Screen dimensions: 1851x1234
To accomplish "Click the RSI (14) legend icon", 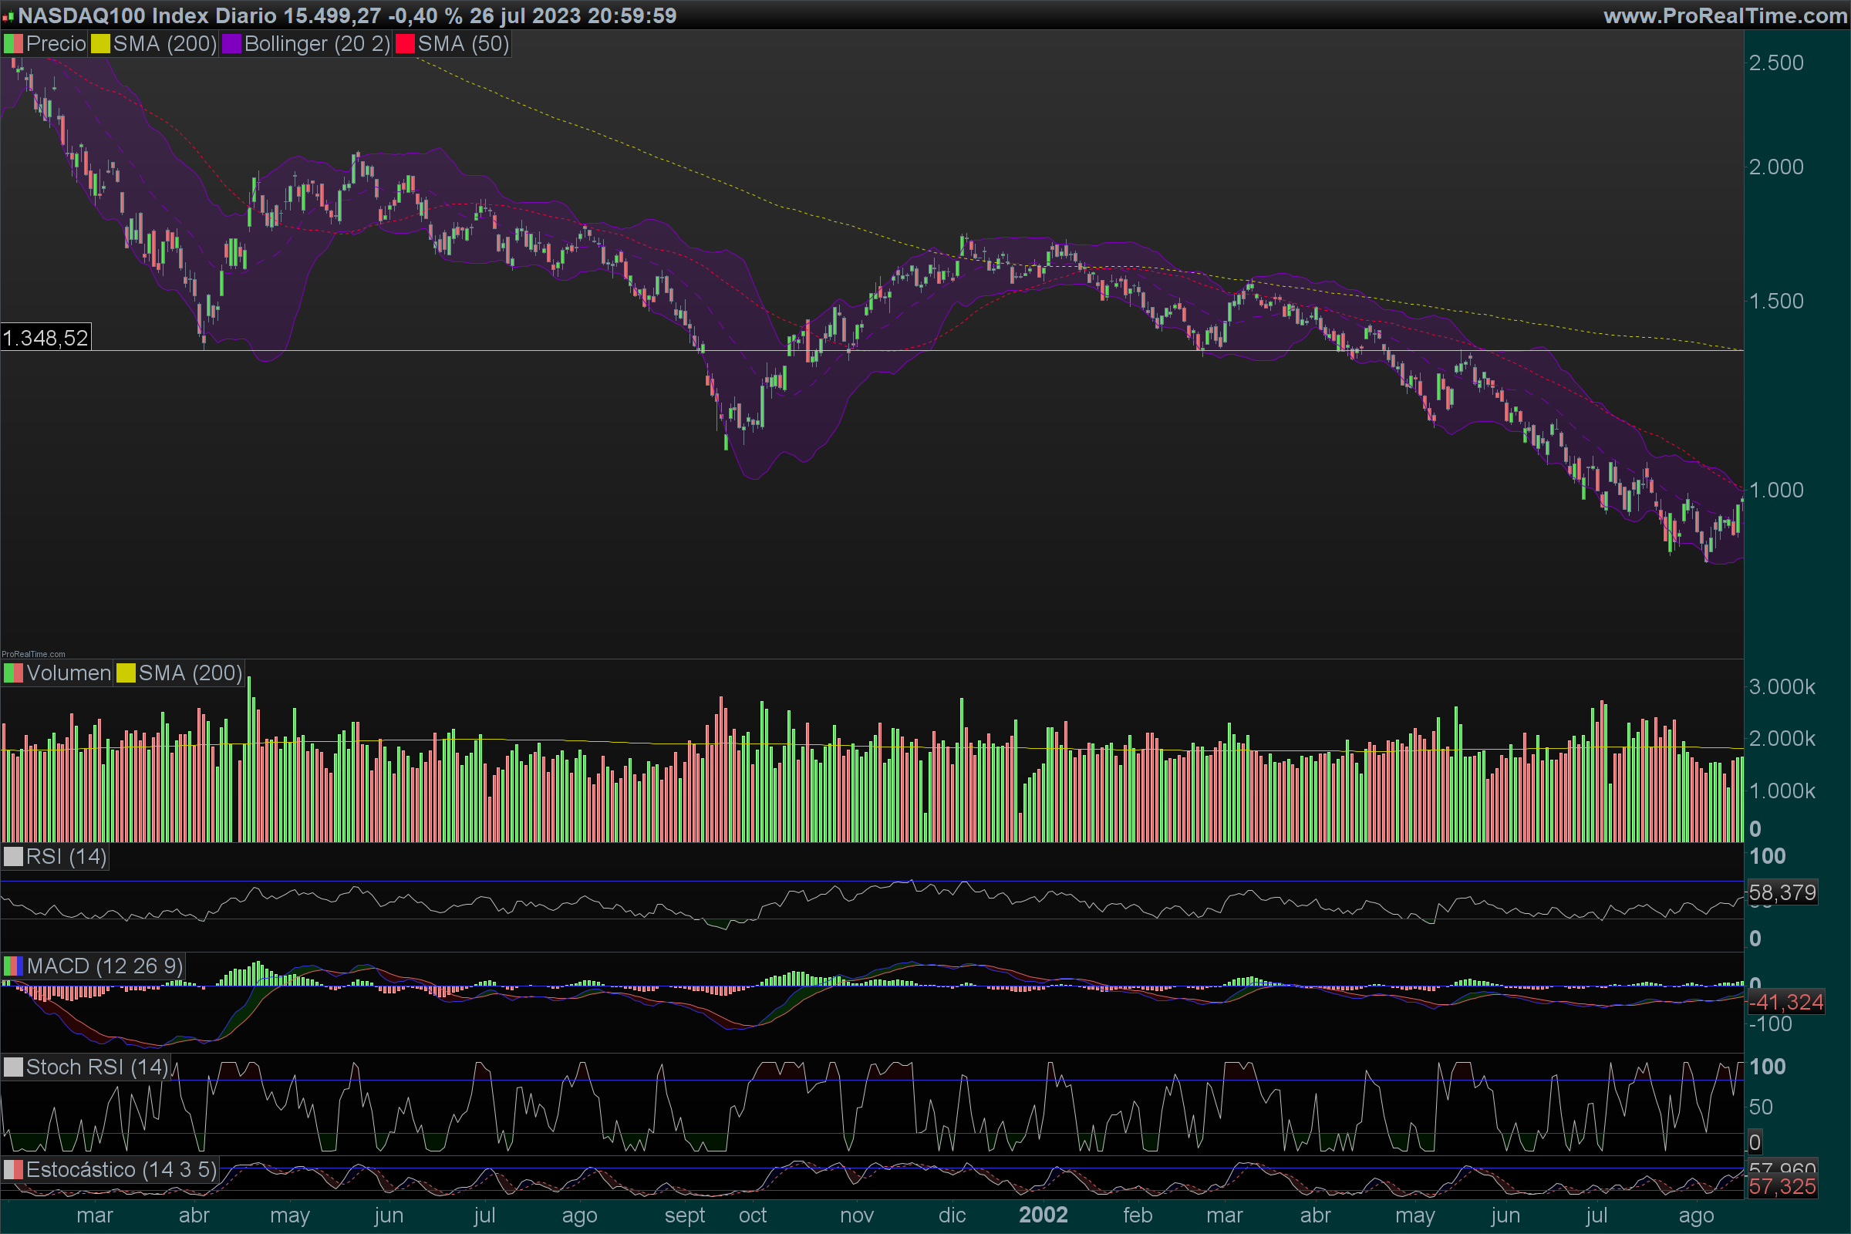I will [x=13, y=857].
